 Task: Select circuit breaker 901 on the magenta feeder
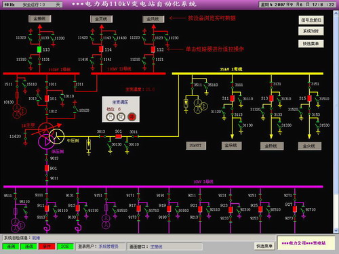click(47, 168)
